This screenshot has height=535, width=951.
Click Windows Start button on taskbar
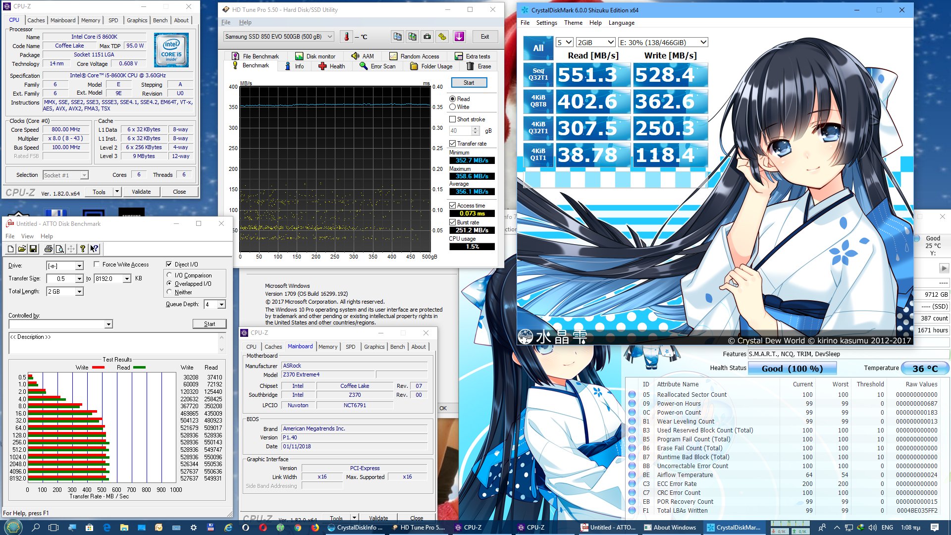[13, 528]
